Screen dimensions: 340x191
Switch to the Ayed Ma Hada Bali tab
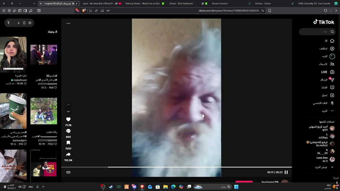pyautogui.click(x=101, y=3)
